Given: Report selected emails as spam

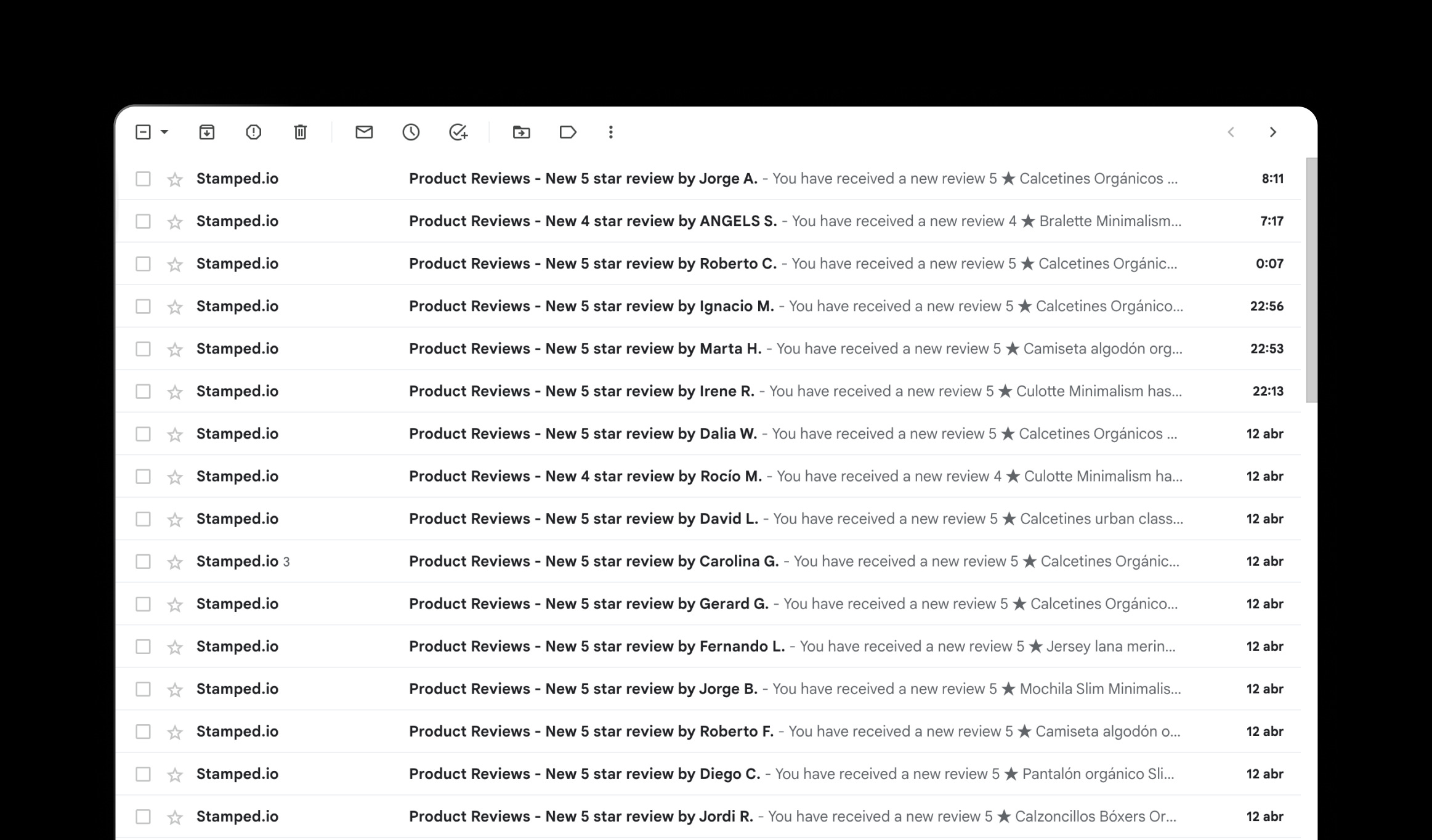Looking at the screenshot, I should click(x=254, y=132).
